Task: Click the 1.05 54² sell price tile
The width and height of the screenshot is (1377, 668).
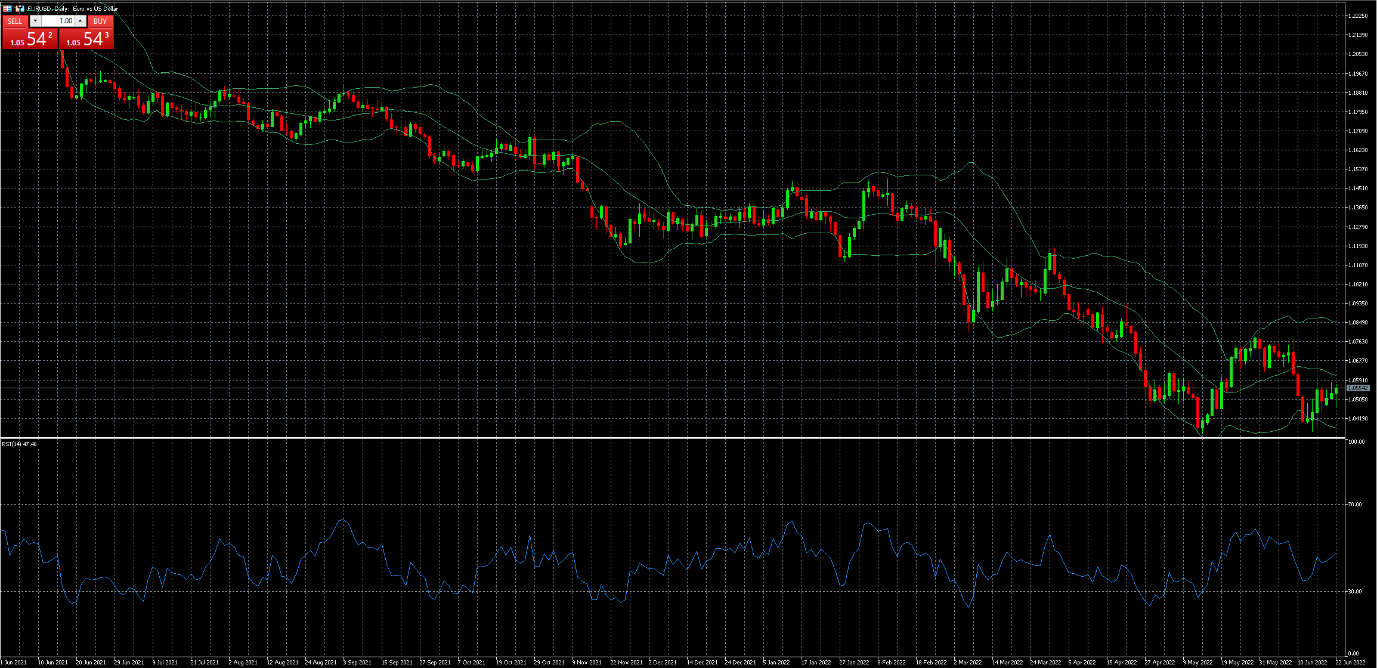Action: [30, 39]
